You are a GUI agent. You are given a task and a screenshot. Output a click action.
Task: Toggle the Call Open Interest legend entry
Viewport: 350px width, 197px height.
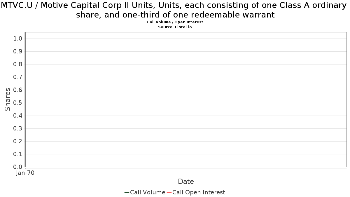pos(196,192)
